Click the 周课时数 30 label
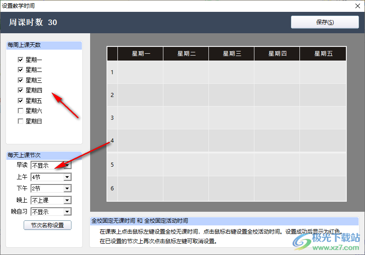 click(33, 22)
